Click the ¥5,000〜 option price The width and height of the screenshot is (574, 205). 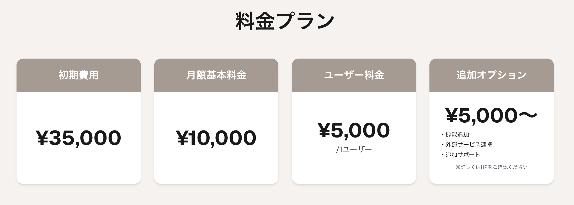[x=491, y=116]
